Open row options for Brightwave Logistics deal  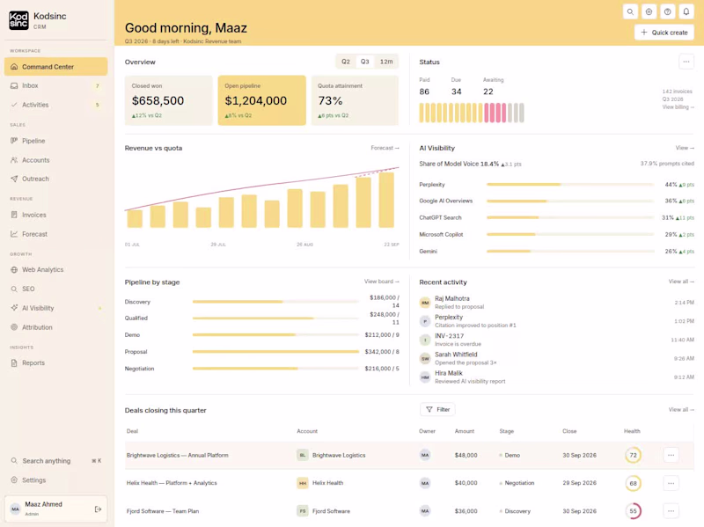[x=671, y=455]
